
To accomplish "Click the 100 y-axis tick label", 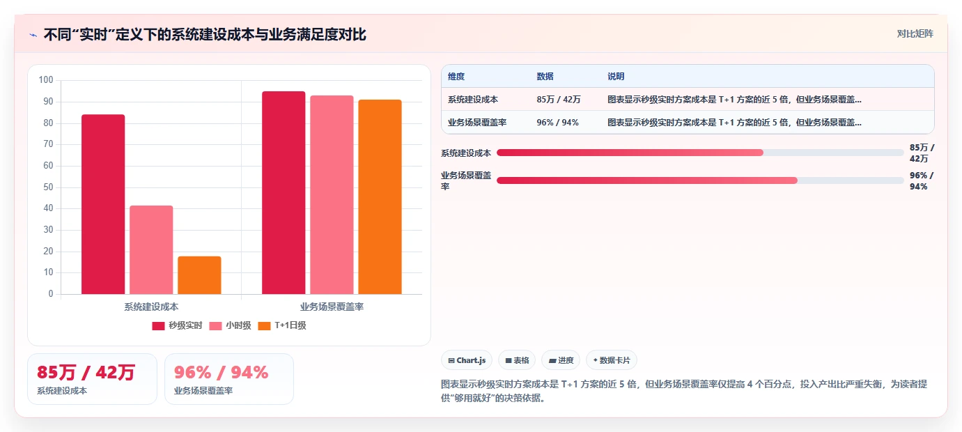I will [46, 80].
